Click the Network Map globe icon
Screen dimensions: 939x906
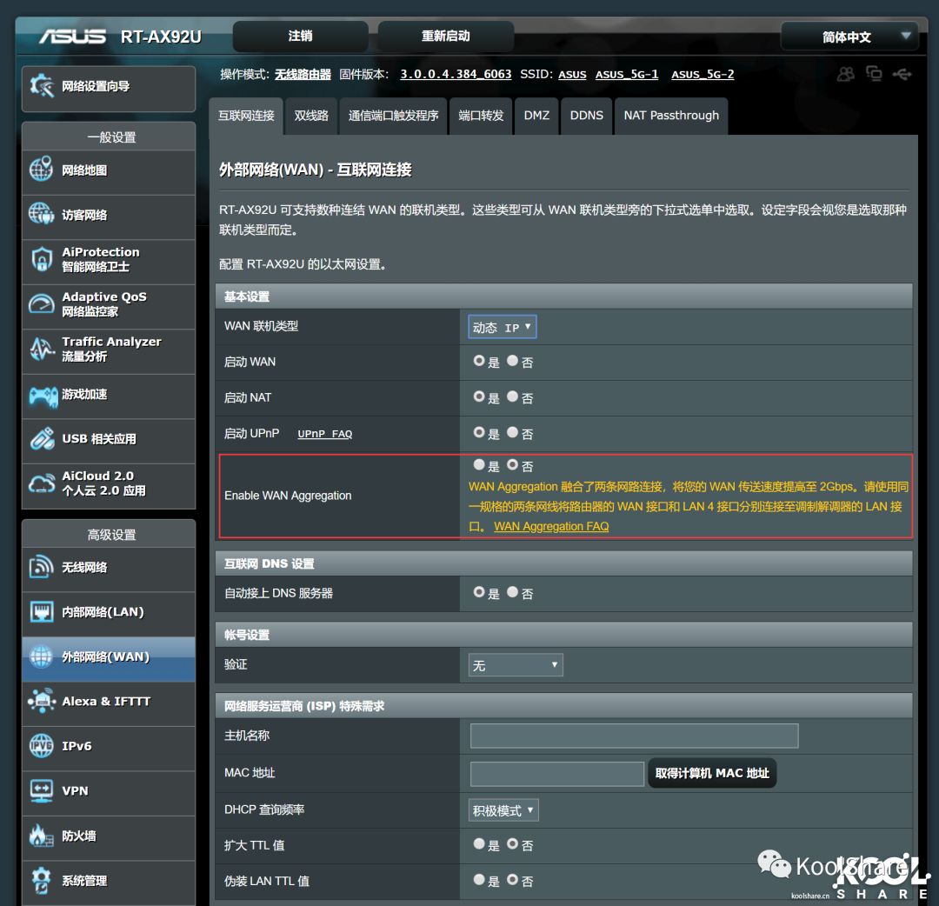coord(42,170)
